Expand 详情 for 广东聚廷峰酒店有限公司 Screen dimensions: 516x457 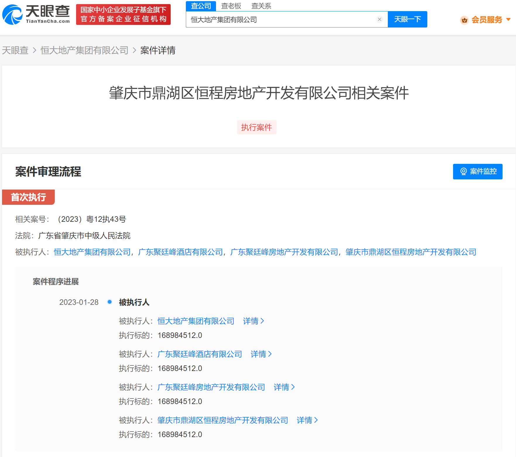[261, 354]
